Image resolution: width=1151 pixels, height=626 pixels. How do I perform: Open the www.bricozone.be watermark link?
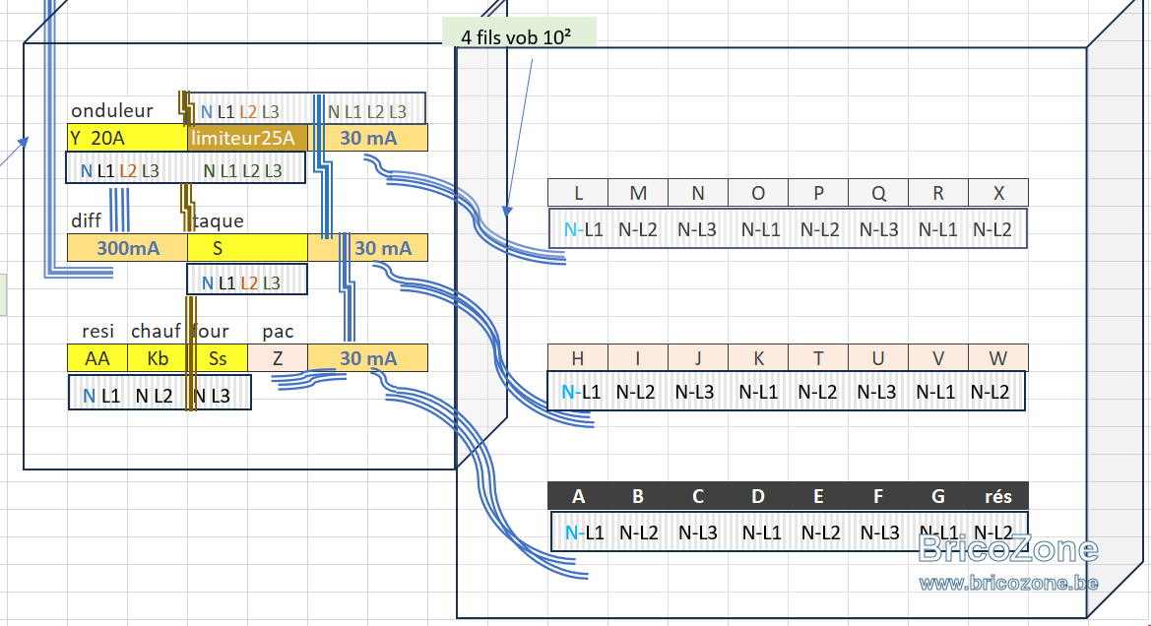coord(1008,584)
